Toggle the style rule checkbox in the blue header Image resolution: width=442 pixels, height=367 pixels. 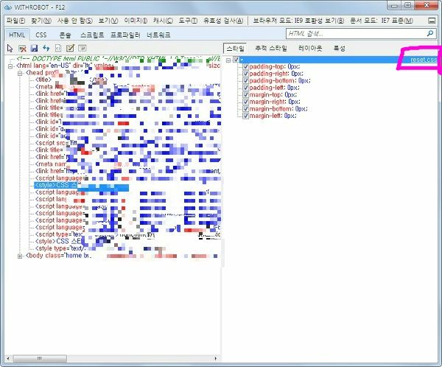236,60
